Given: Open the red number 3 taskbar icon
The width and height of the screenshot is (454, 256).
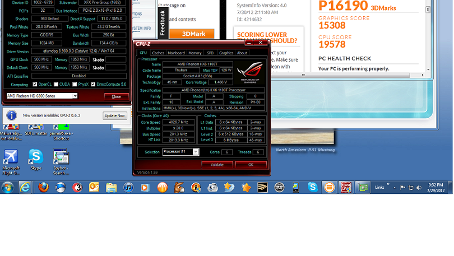Looking at the screenshot, I should click(x=77, y=188).
